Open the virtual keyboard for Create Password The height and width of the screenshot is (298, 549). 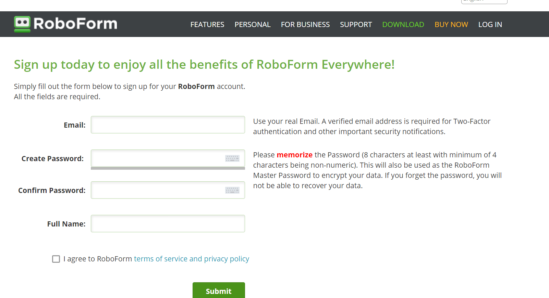coord(232,158)
